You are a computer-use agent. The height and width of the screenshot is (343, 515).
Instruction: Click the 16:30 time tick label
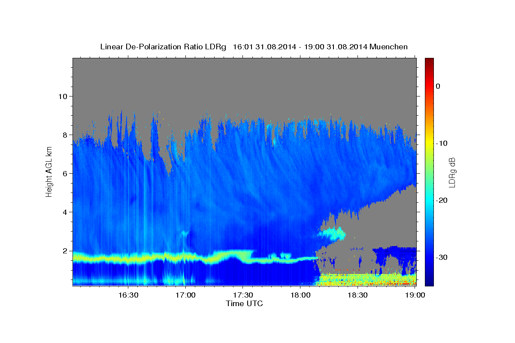pos(128,295)
